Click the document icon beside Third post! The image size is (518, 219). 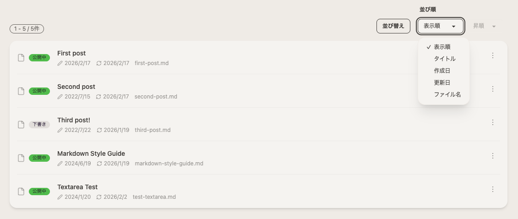pyautogui.click(x=21, y=125)
